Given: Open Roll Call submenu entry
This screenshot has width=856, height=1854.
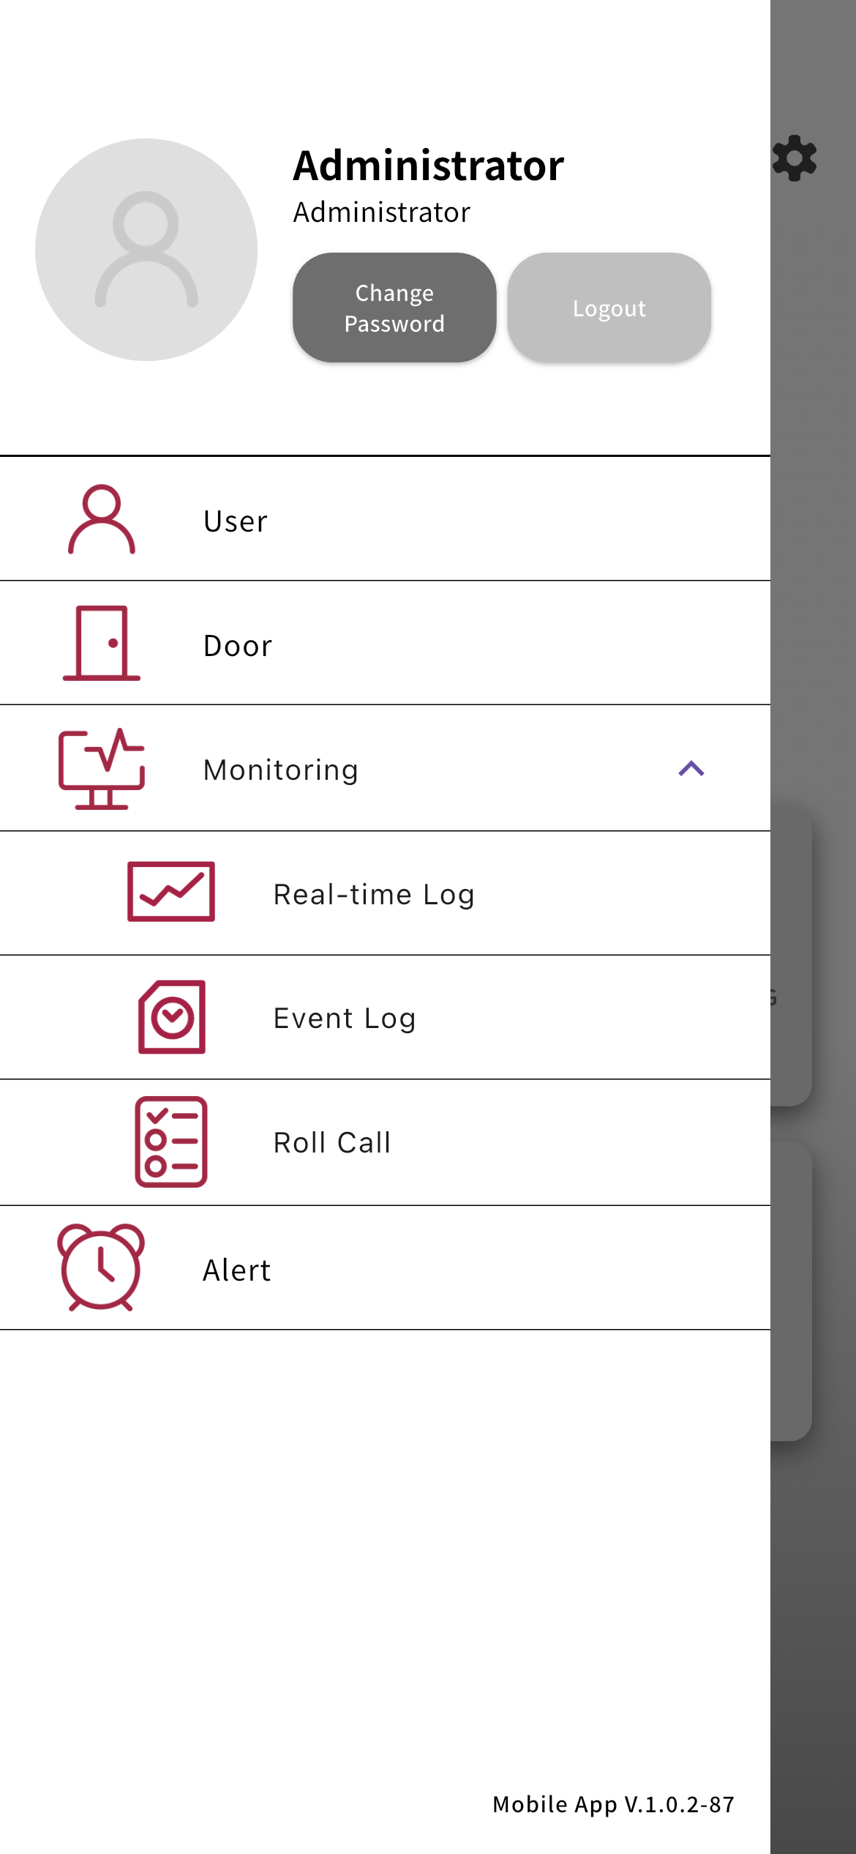Looking at the screenshot, I should click(385, 1142).
